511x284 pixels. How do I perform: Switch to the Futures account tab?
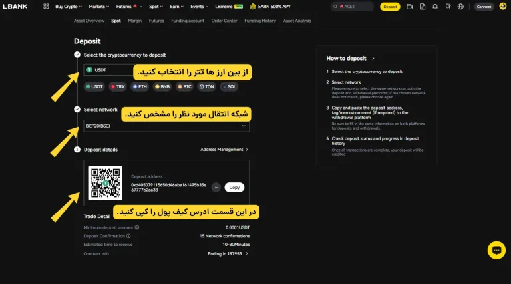click(156, 21)
